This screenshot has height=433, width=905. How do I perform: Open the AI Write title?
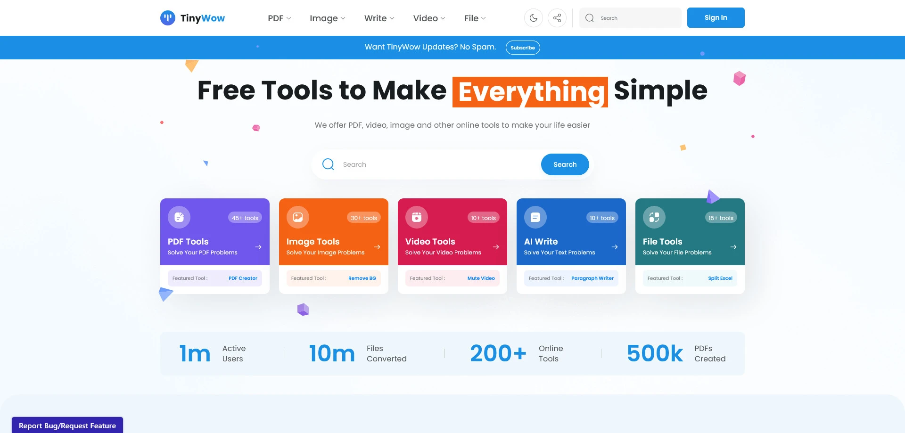[x=541, y=242]
